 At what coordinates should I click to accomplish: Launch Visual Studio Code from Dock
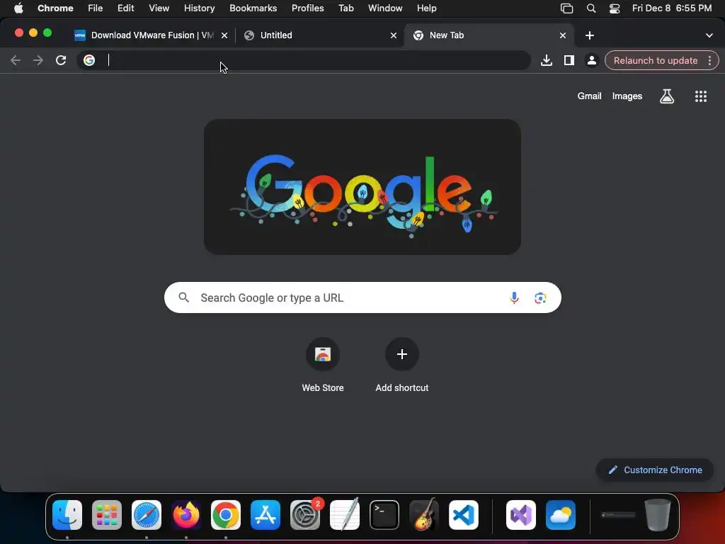(x=464, y=515)
